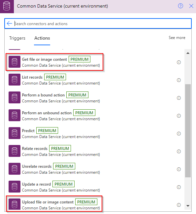Click info icon for Update a record

coord(179,187)
